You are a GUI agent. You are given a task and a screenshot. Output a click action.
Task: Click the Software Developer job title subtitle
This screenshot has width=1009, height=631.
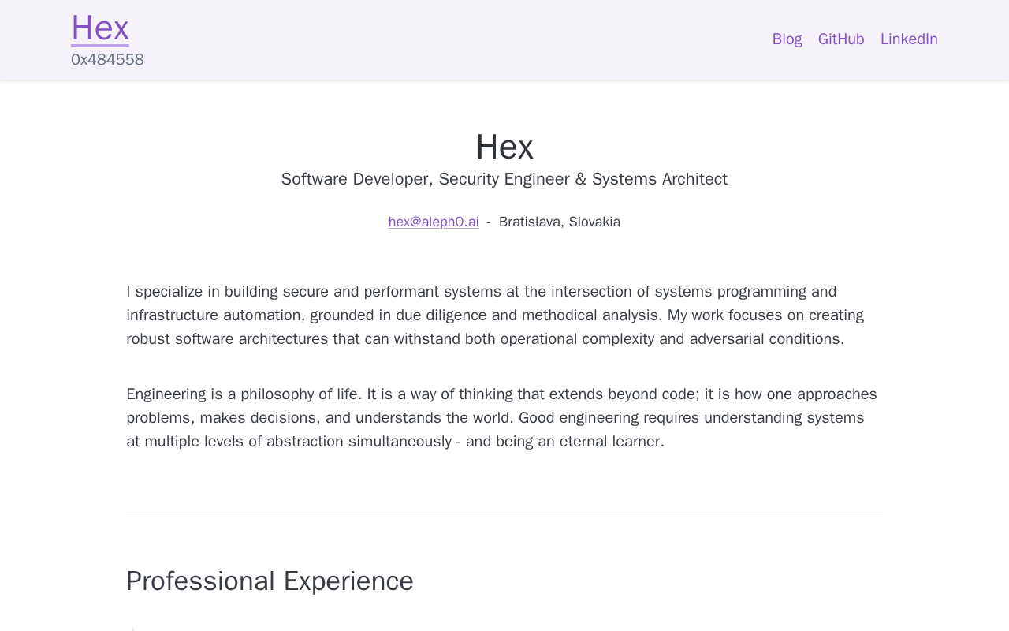point(504,180)
